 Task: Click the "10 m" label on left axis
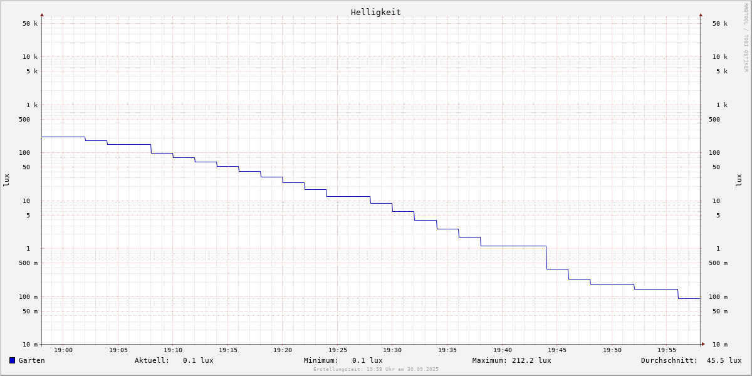point(30,345)
